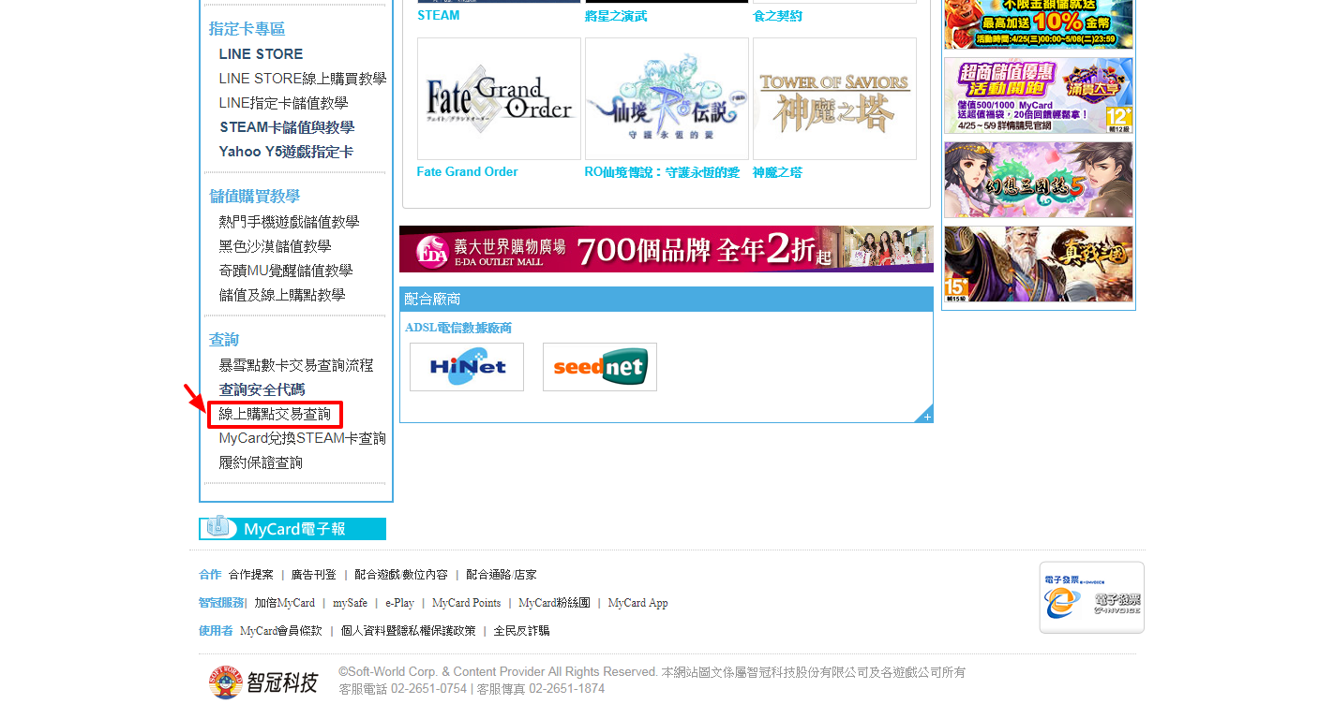1334x704 pixels.
Task: Go to LINE STORE in sidebar
Action: pyautogui.click(x=261, y=54)
